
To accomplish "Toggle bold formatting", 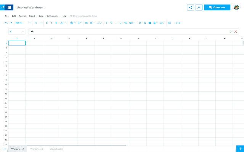I will pyautogui.click(x=47, y=23).
